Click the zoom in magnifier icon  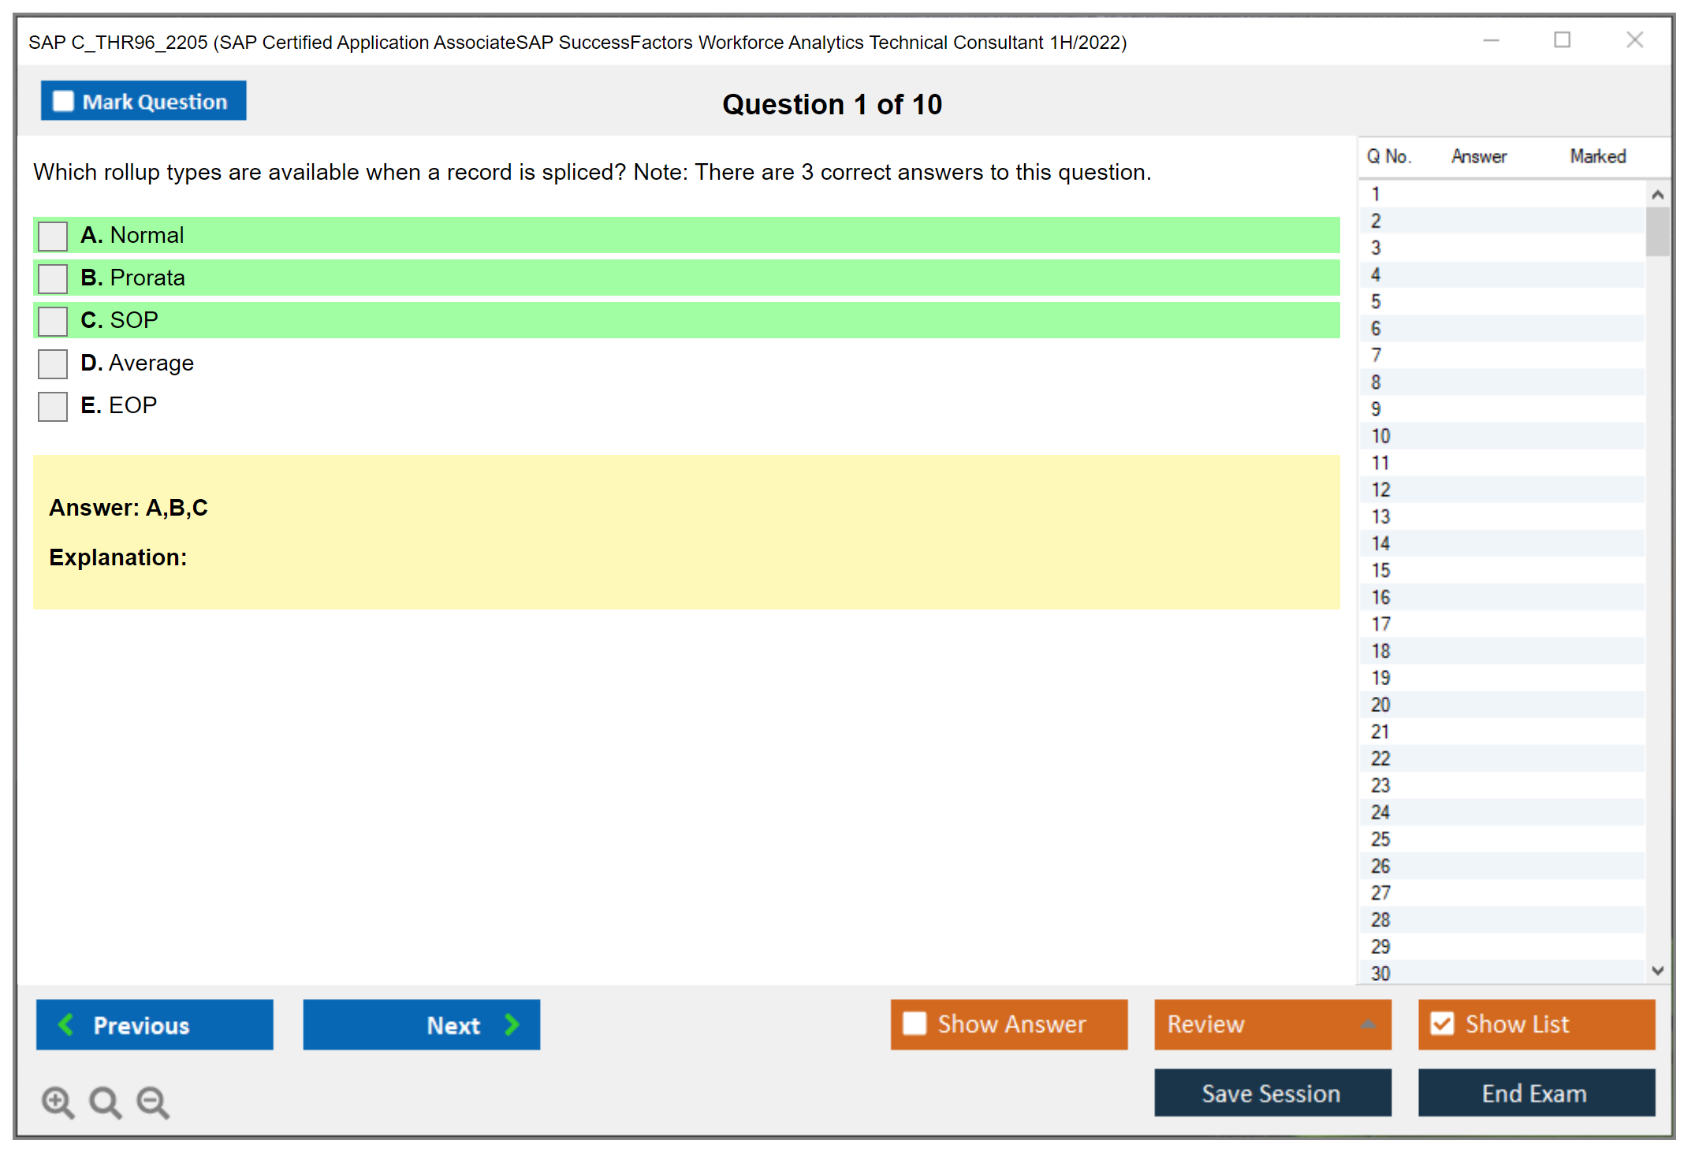(57, 1101)
